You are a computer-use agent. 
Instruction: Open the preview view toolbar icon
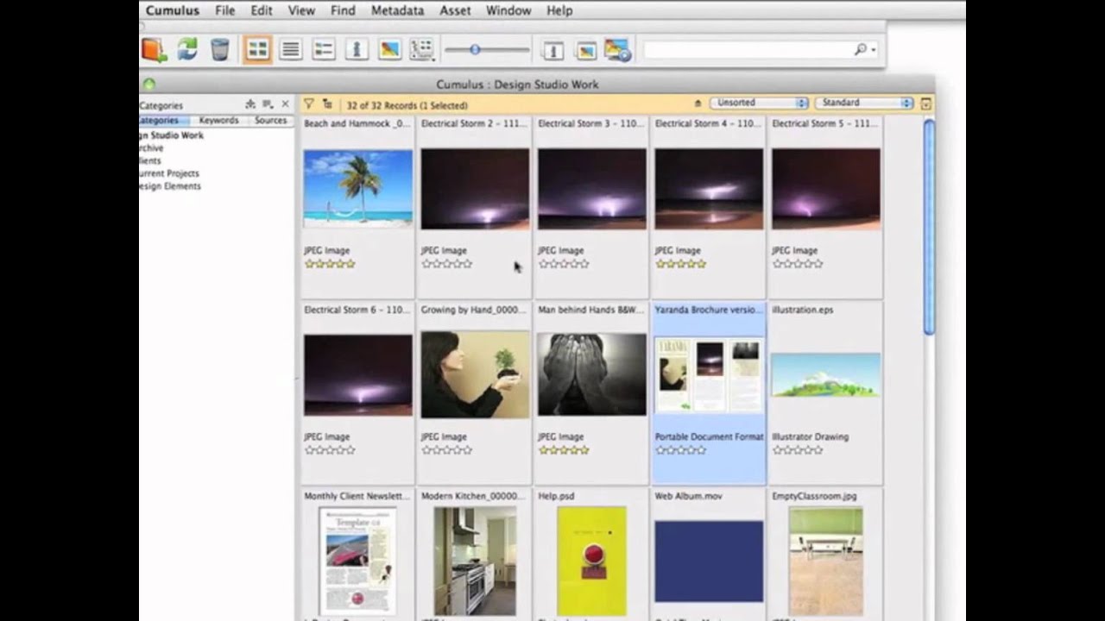pyautogui.click(x=389, y=49)
